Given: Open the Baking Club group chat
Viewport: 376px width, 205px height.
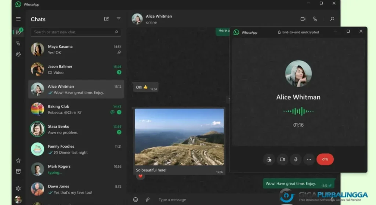Looking at the screenshot, I should point(76,109).
